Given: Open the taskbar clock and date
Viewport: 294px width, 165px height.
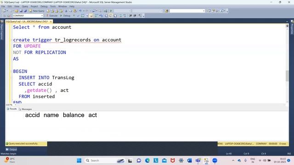Looking at the screenshot, I should coord(280,160).
